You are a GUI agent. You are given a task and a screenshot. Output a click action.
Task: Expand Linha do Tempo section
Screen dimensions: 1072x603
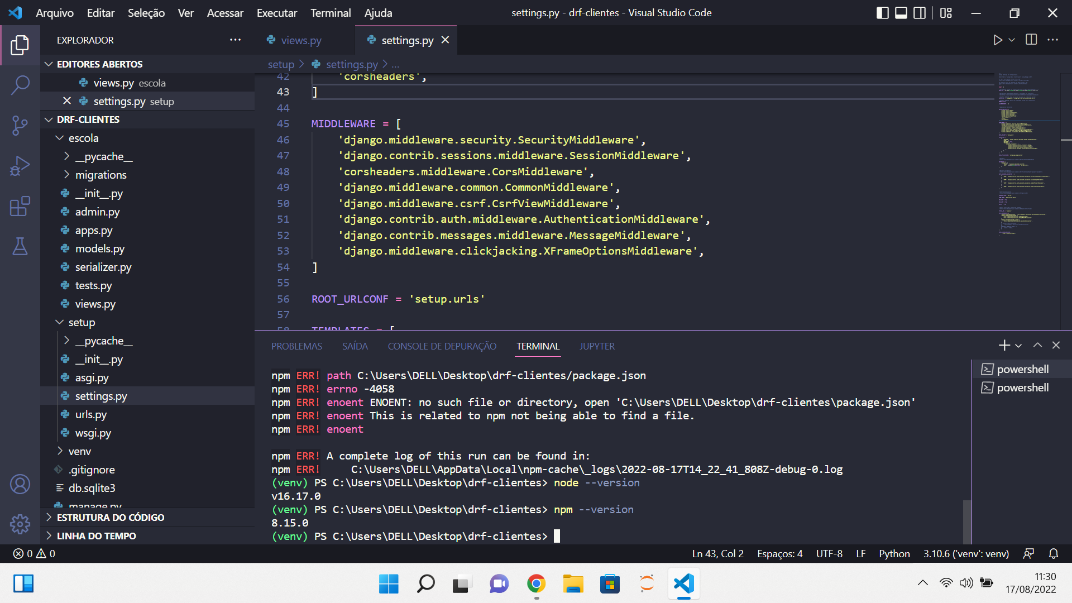coord(147,536)
